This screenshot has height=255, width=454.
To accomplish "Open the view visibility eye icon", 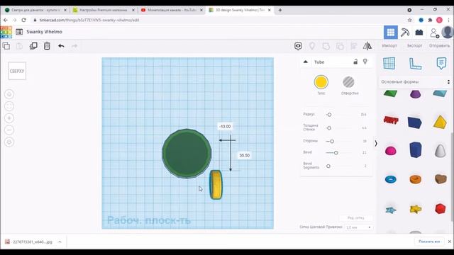I will 298,46.
